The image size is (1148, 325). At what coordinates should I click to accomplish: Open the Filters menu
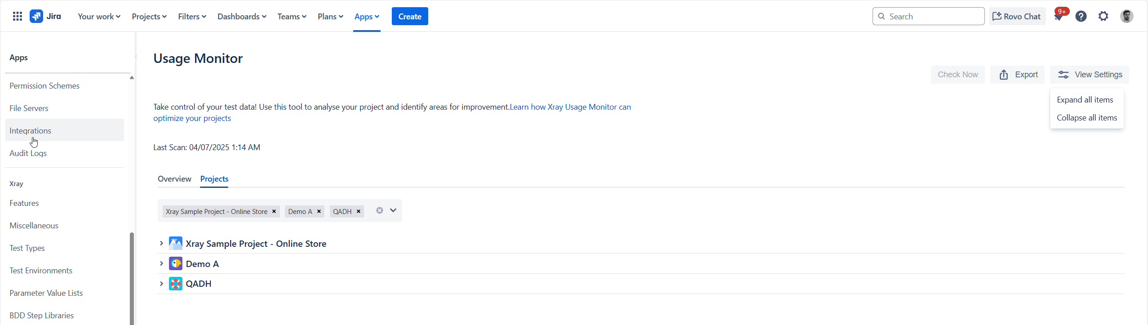click(x=192, y=17)
